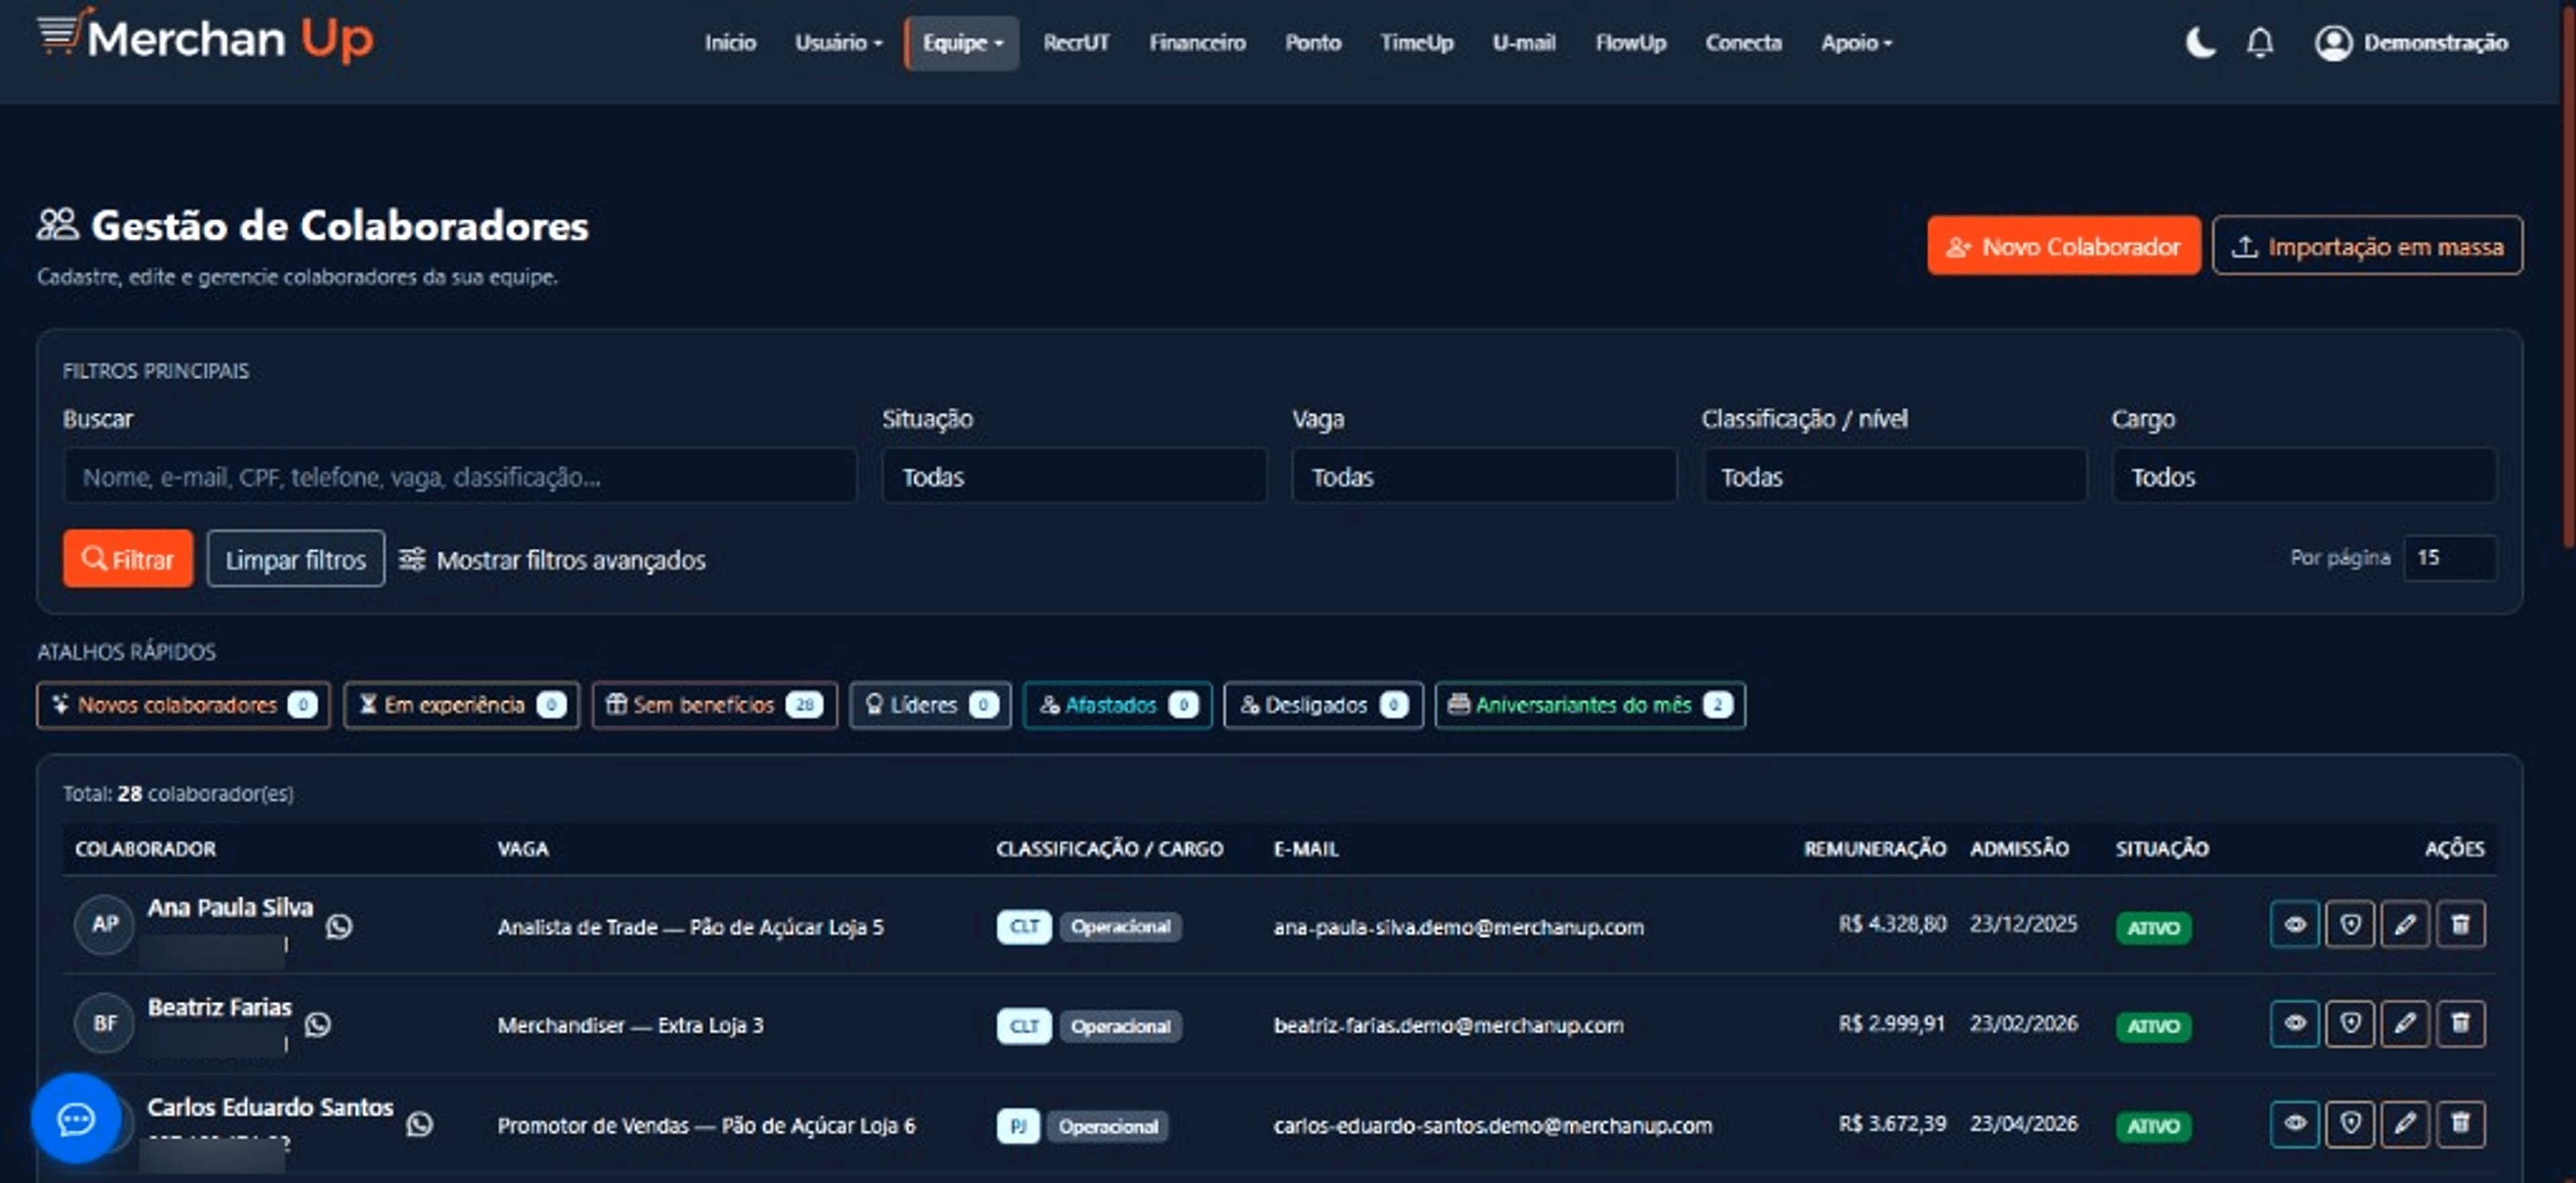
Task: Open U-mail menu item
Action: pyautogui.click(x=1523, y=43)
